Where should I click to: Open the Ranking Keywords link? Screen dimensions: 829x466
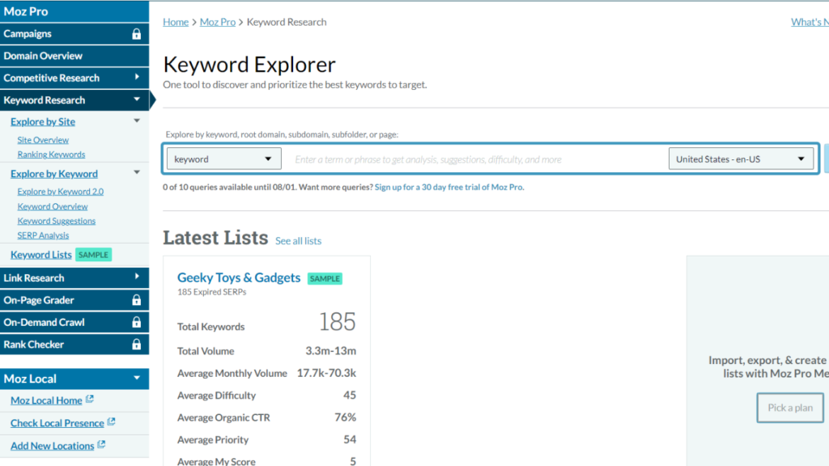(51, 155)
